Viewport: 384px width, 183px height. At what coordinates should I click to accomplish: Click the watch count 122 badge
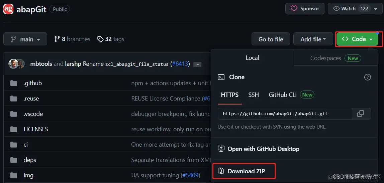pyautogui.click(x=364, y=9)
